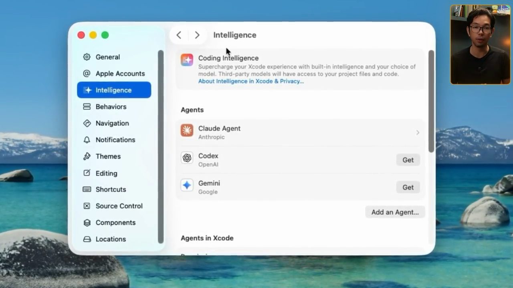
Task: Click the Source Control icon
Action: [87, 206]
